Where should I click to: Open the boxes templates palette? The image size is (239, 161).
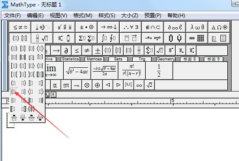[x=219, y=38]
